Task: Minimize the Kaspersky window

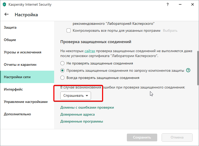Action: (180, 4)
